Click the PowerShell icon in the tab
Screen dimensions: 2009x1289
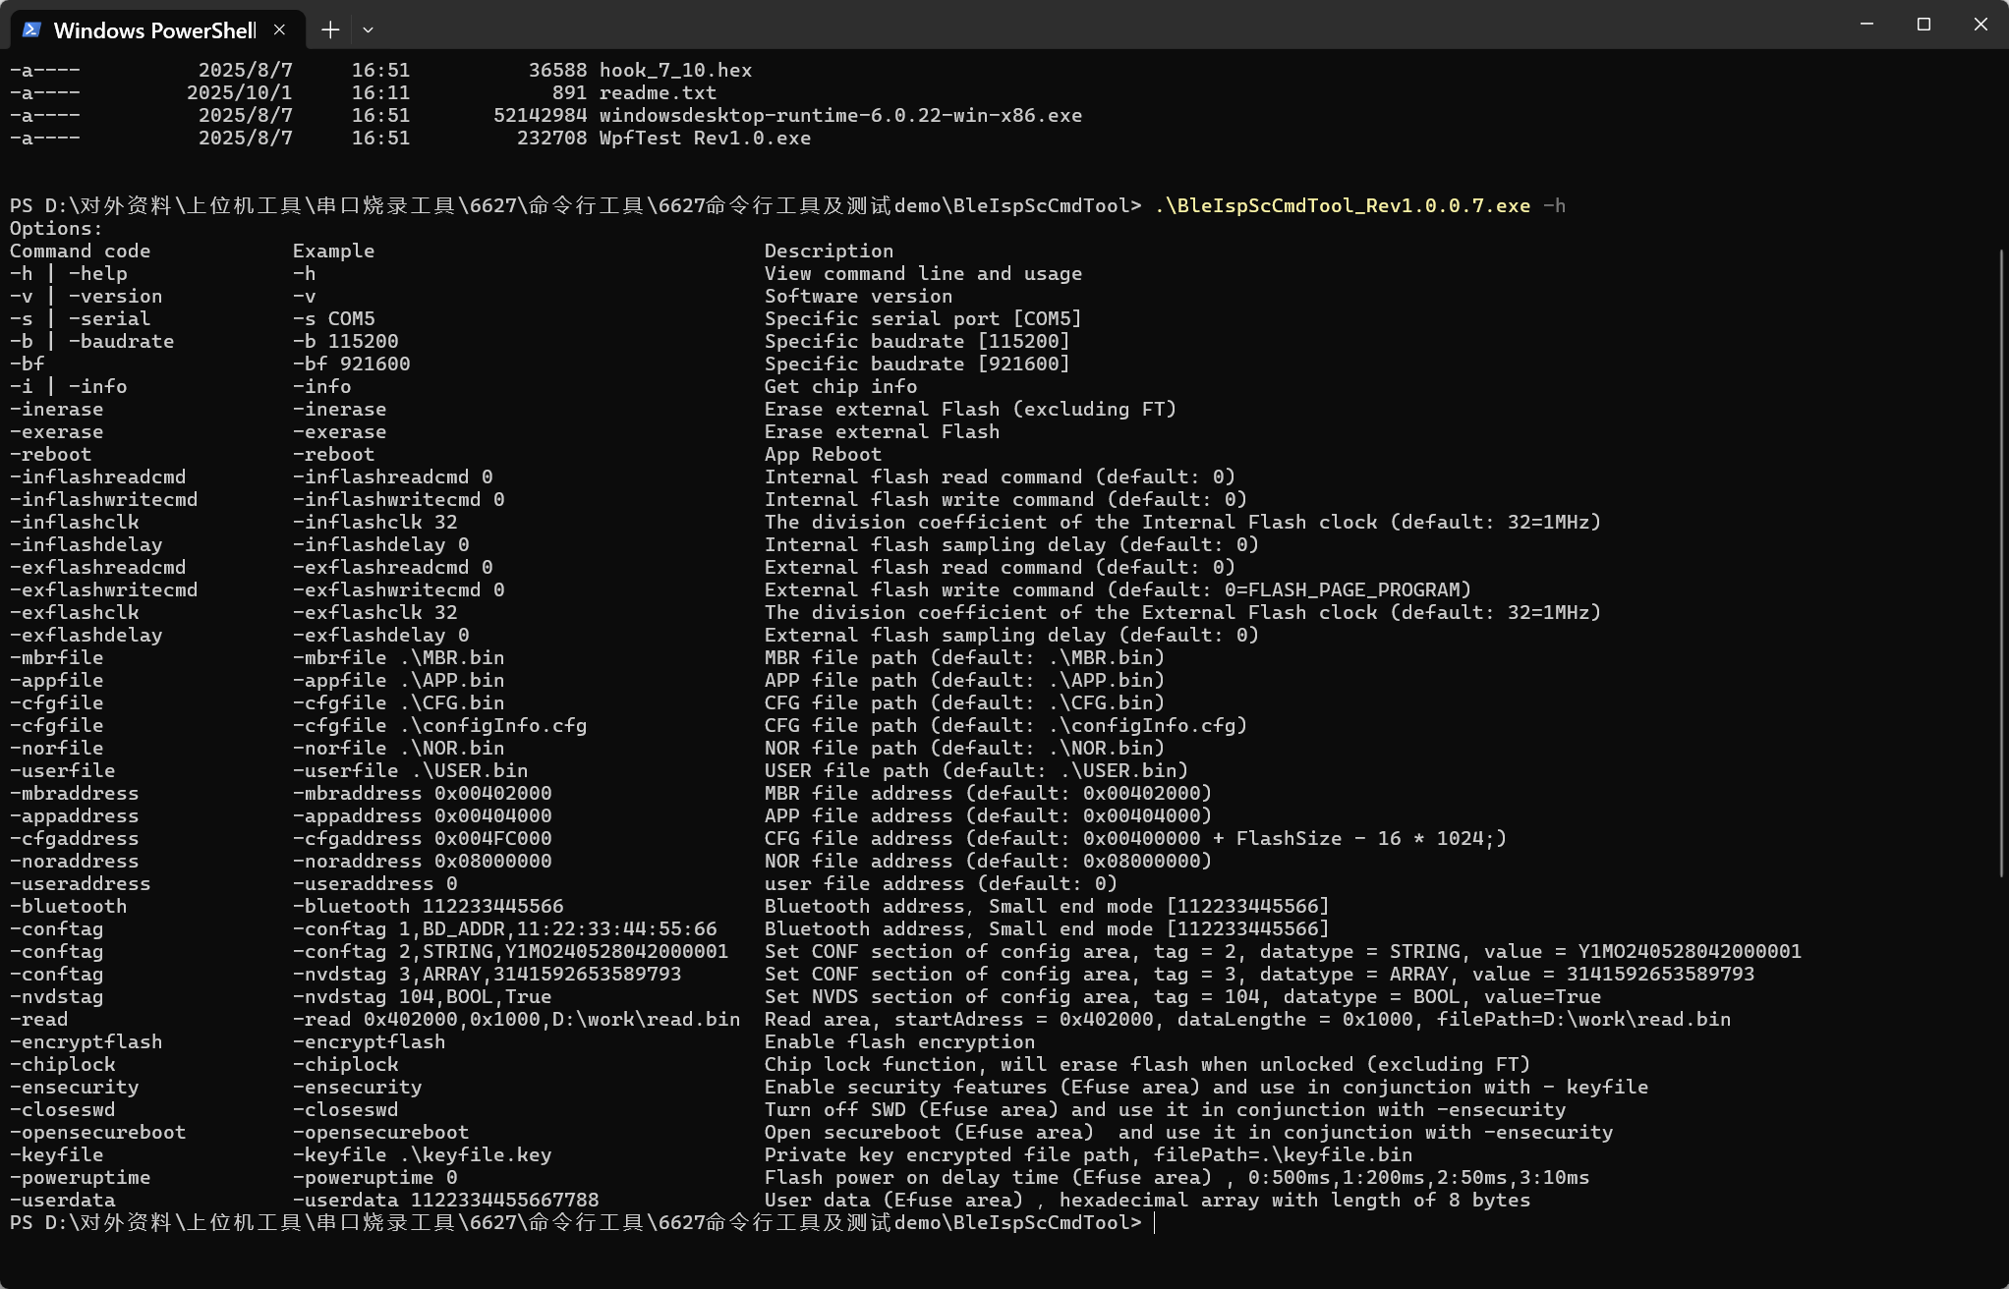[x=31, y=29]
